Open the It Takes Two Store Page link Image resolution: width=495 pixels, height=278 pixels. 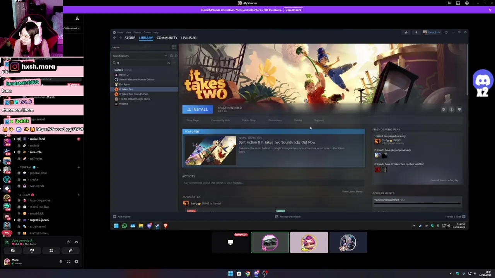tap(193, 120)
